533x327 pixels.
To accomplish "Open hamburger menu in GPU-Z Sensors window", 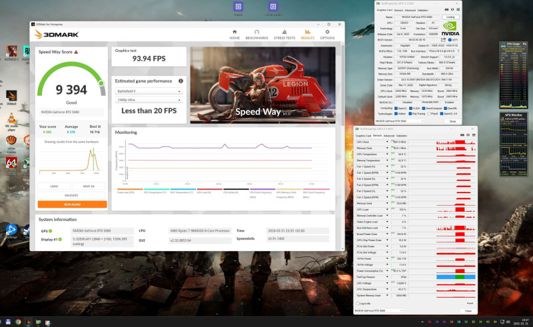I will pos(474,135).
